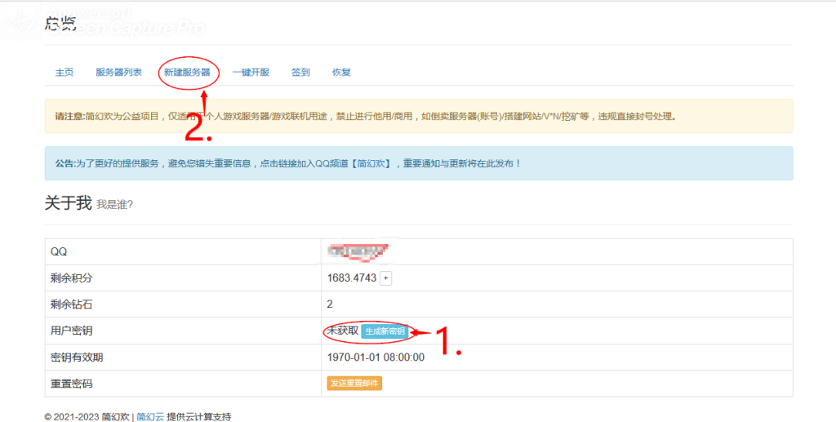Click the 生成新密钥 button
Viewport: 836px width, 422px height.
click(384, 331)
